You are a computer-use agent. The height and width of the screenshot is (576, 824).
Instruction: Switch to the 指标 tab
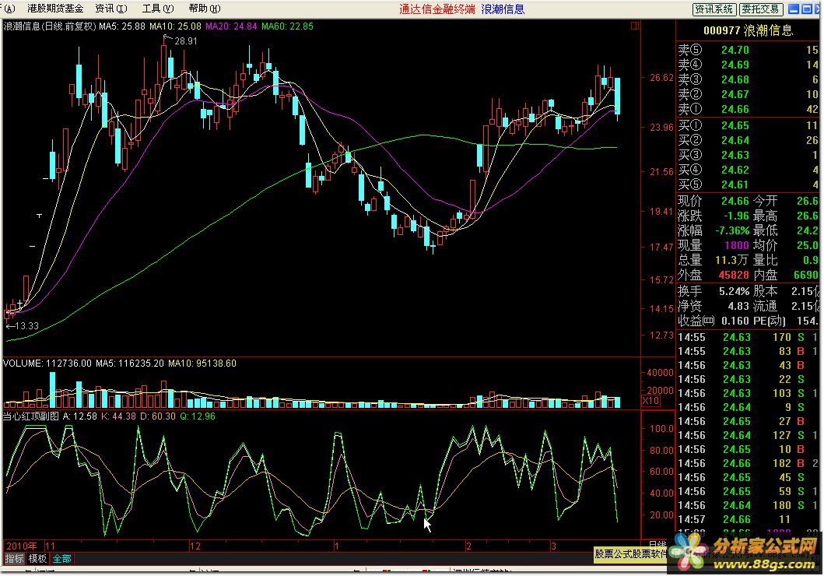[x=14, y=559]
